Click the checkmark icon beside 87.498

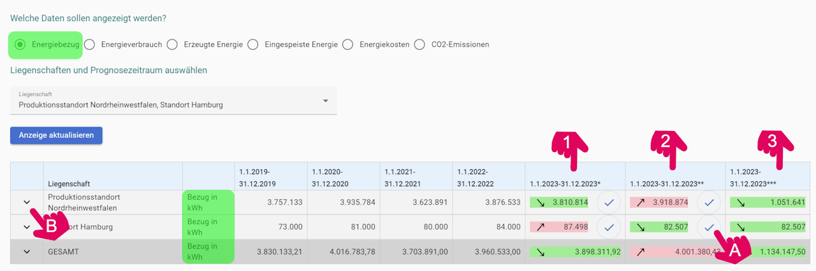point(608,227)
